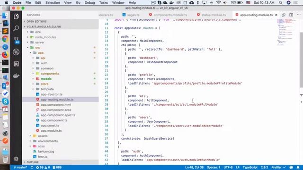
Task: Click the LF end-of-line selector
Action: pyautogui.click(x=238, y=167)
